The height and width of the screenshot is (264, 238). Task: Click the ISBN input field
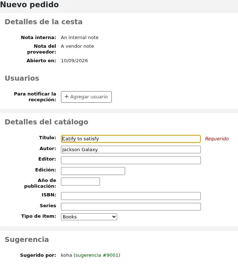coord(131,196)
